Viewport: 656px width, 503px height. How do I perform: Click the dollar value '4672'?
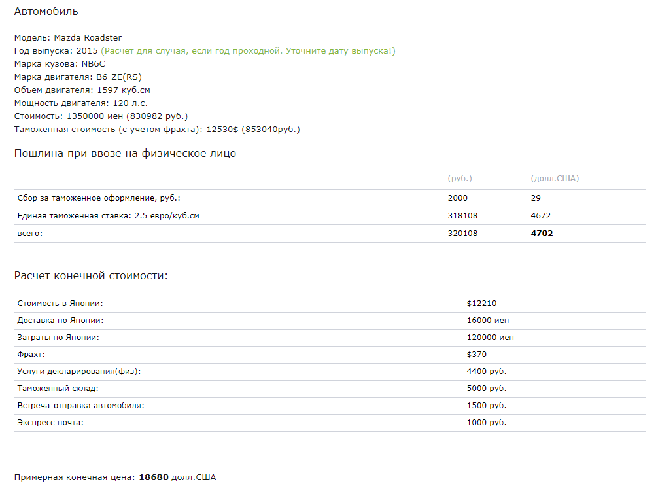click(540, 215)
